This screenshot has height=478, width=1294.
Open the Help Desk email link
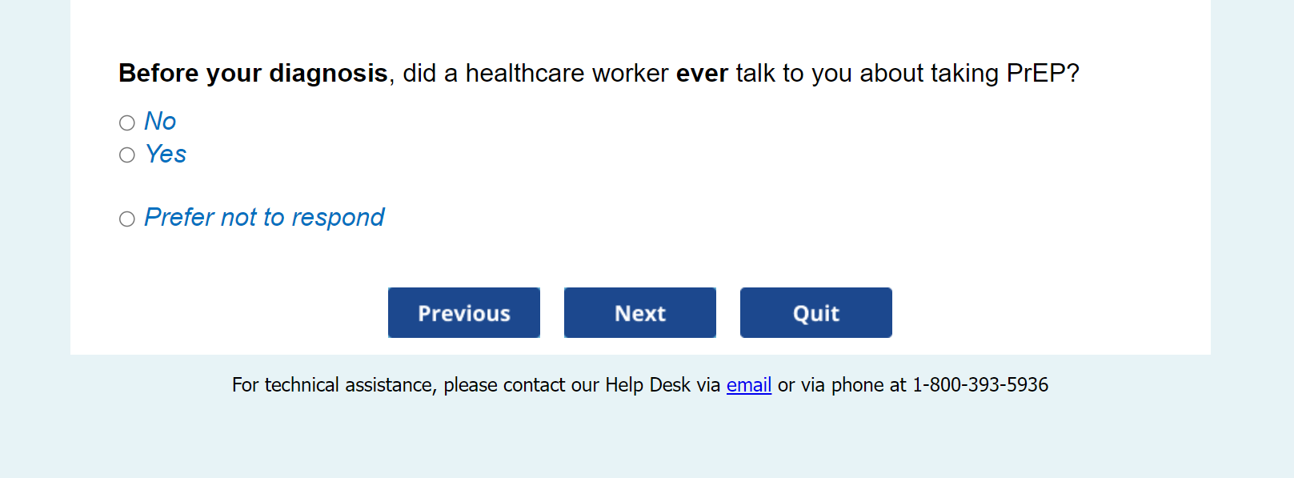748,385
